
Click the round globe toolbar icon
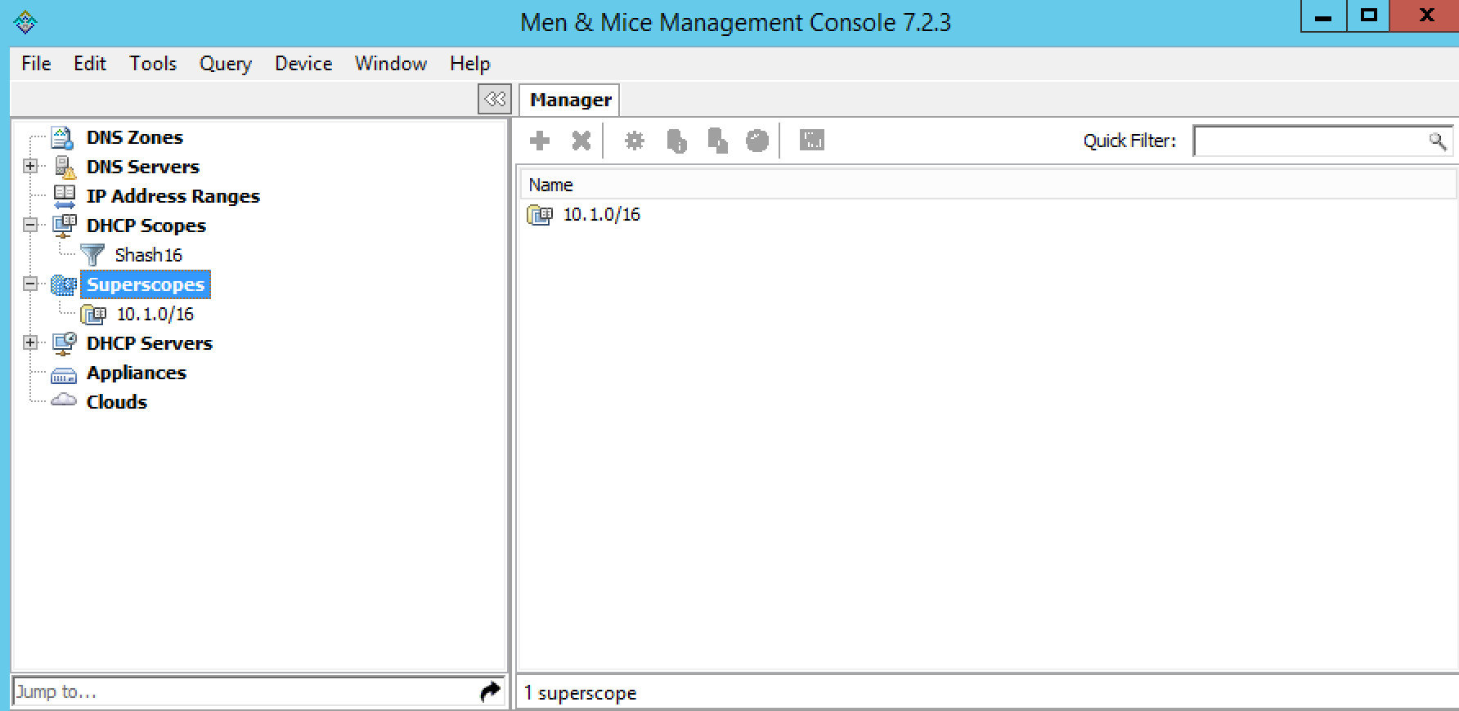(x=757, y=141)
